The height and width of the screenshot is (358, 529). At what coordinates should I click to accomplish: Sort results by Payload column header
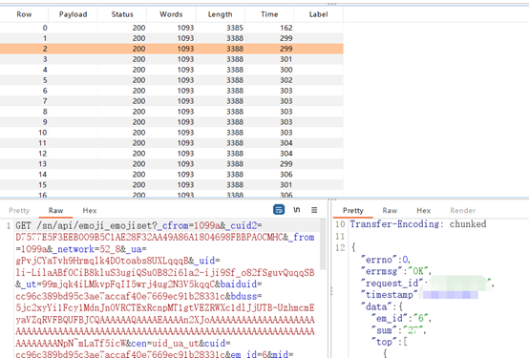point(73,14)
